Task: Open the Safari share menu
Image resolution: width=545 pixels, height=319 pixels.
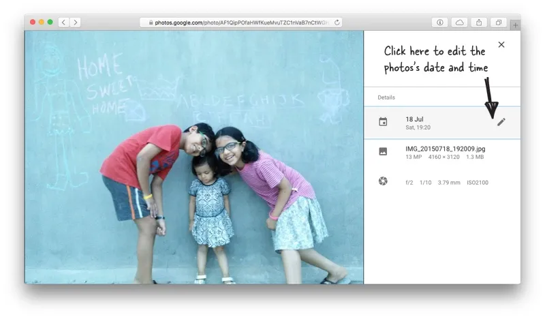Action: (x=479, y=22)
